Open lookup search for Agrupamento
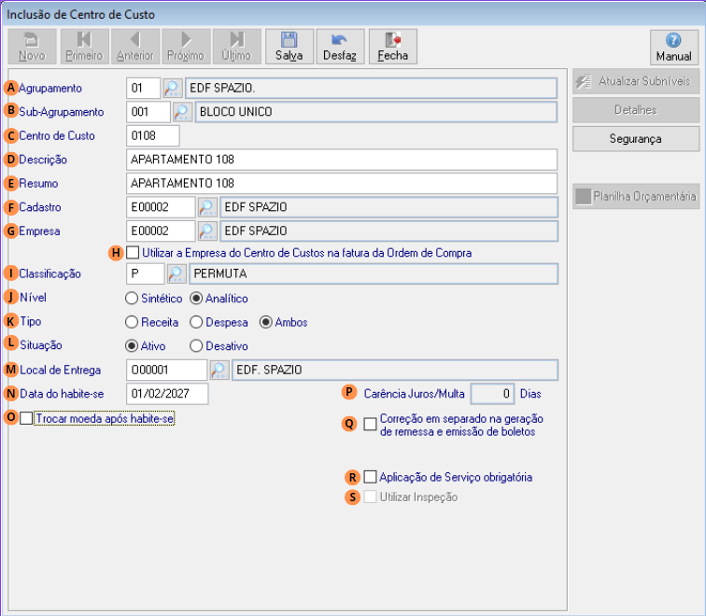The image size is (706, 616). (173, 88)
